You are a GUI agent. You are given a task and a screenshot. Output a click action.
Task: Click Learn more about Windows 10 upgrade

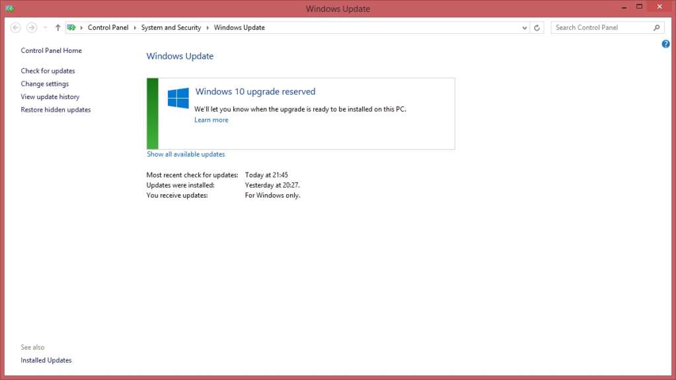point(211,120)
